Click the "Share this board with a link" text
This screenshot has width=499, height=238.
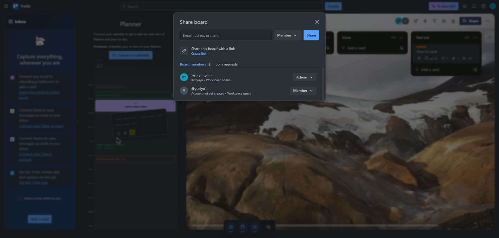click(x=213, y=49)
